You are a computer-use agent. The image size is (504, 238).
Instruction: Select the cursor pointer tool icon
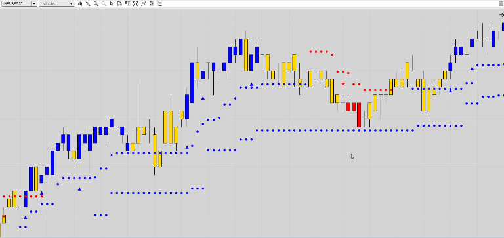[112, 3]
